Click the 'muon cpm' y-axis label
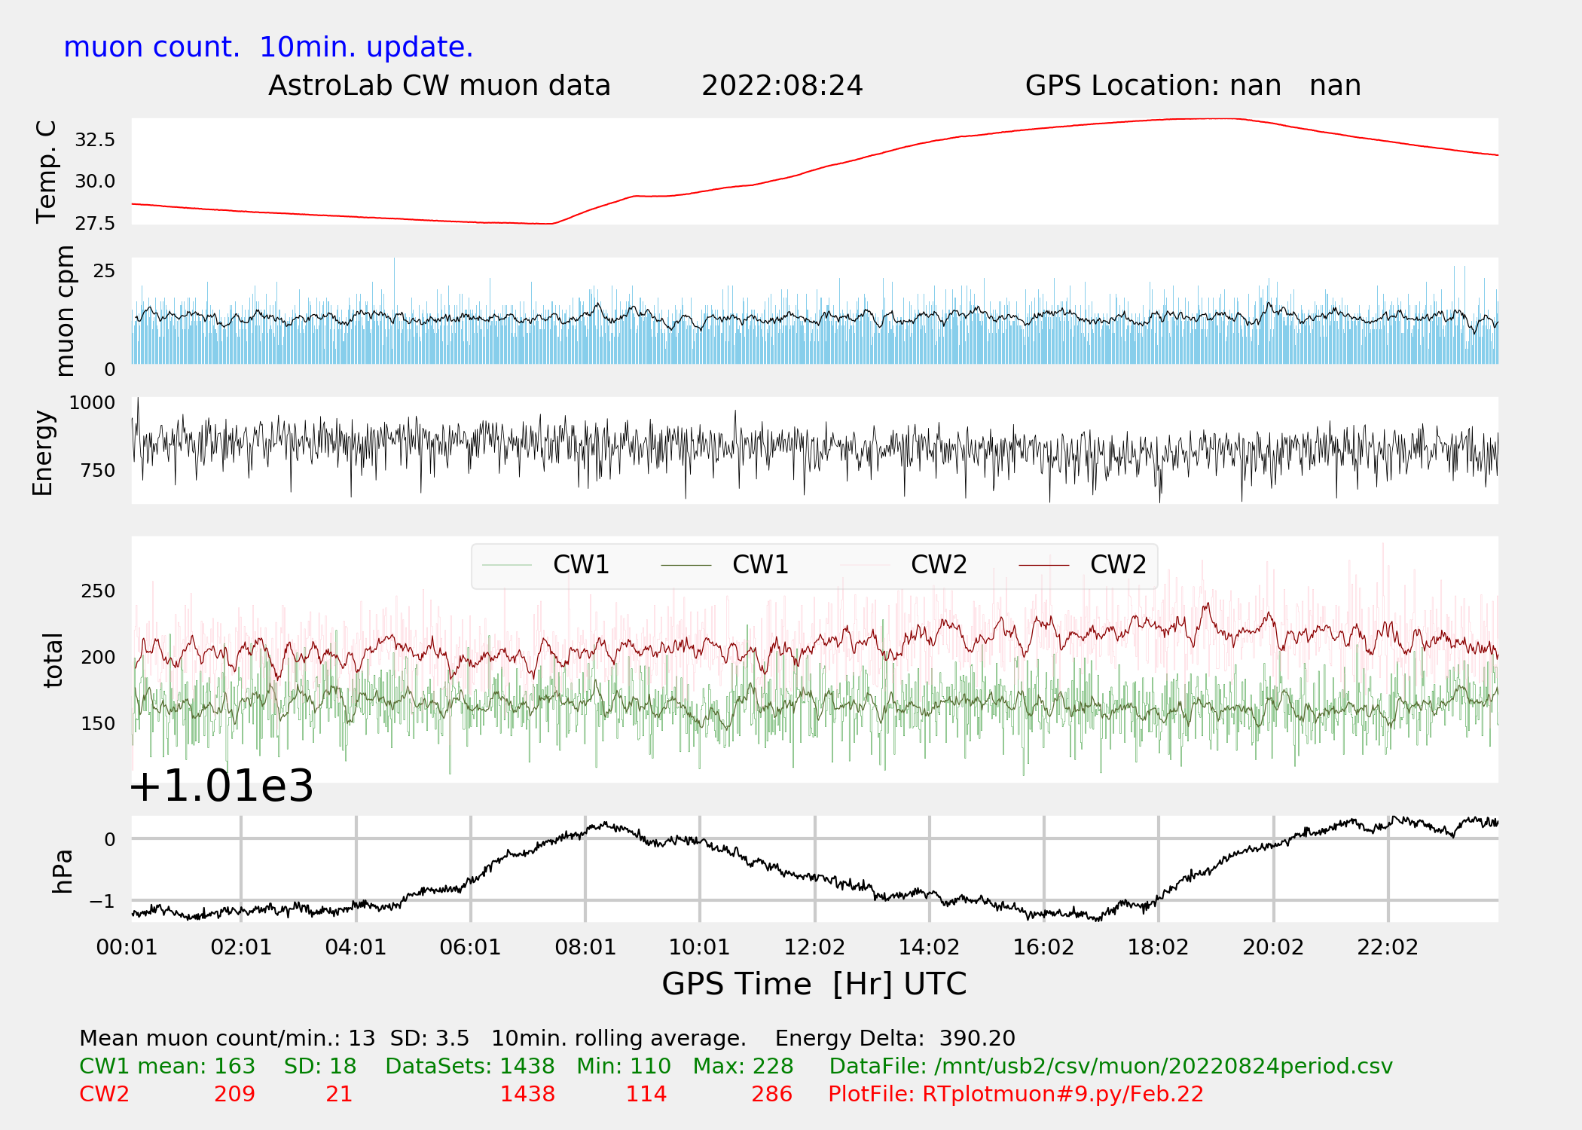The height and width of the screenshot is (1130, 1582). [65, 310]
